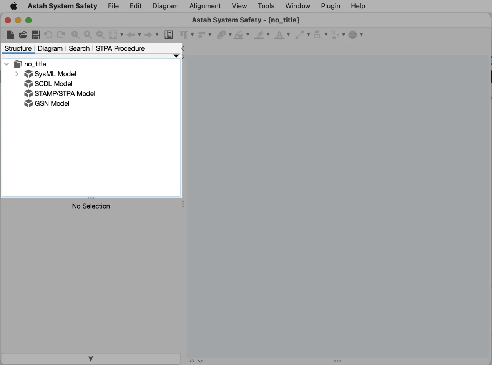Open the font color dropdown arrow
The image size is (492, 365).
tap(288, 35)
